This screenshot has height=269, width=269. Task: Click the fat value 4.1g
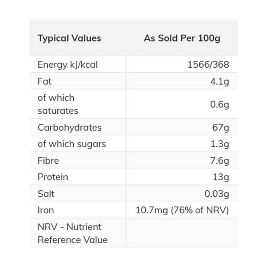[x=219, y=81]
